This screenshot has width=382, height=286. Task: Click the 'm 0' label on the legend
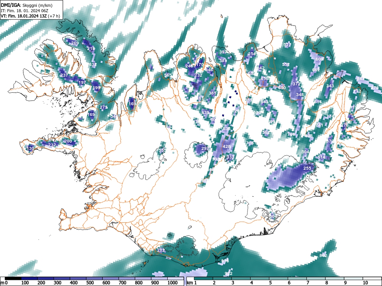(x=4, y=283)
